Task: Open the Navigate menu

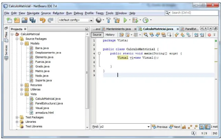Action: (x=33, y=13)
